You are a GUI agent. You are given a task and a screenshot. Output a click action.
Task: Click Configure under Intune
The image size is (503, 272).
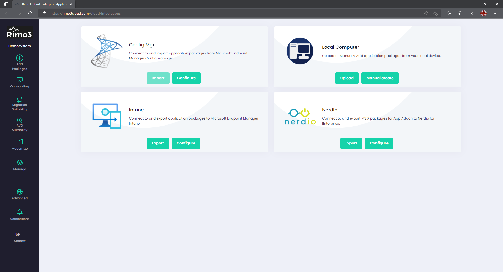(x=186, y=143)
